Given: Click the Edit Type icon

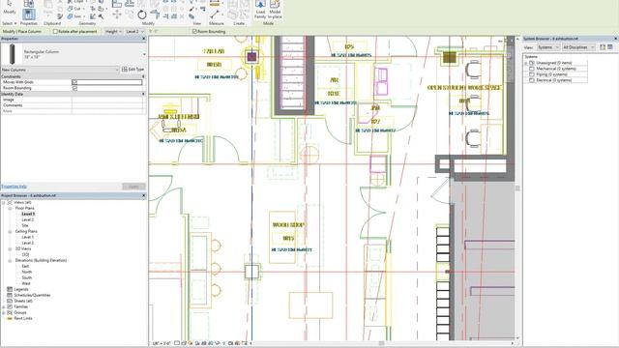Looking at the screenshot, I should [125, 70].
